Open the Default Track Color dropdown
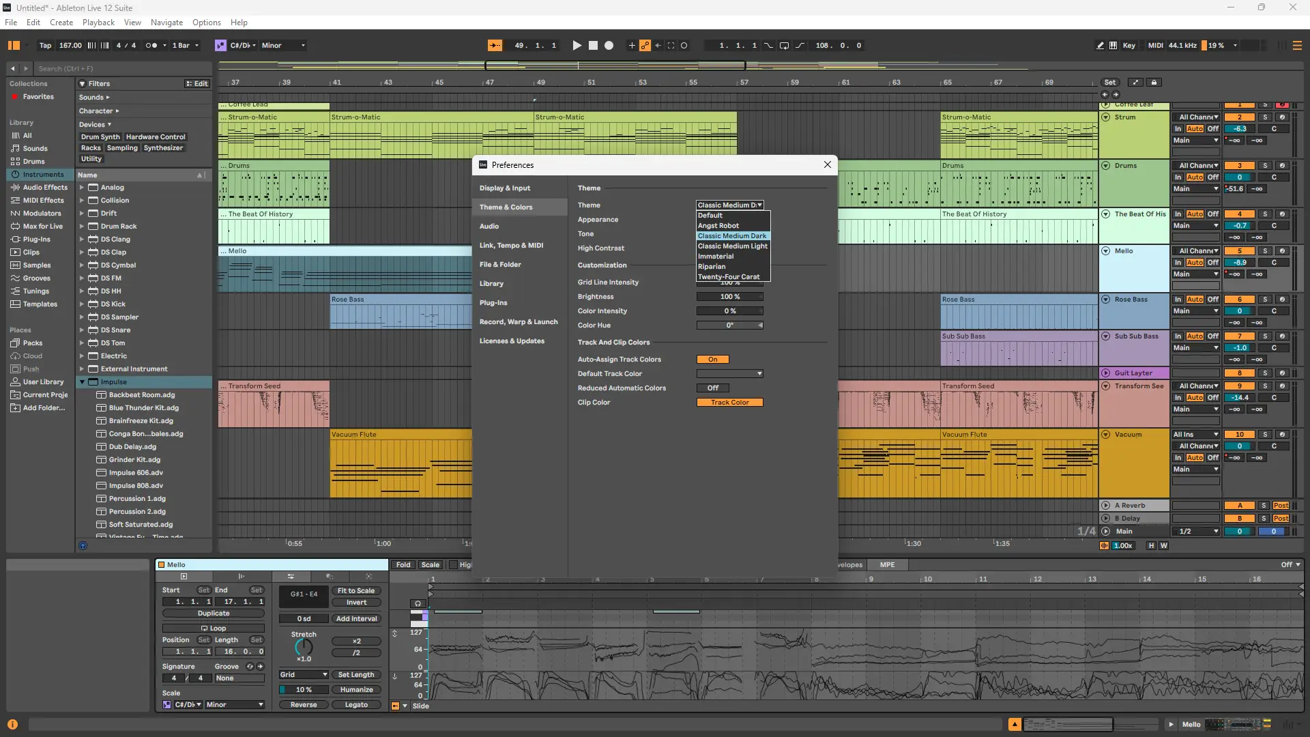The width and height of the screenshot is (1310, 737). 729,374
